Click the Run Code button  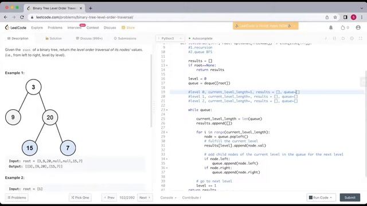coord(319,197)
